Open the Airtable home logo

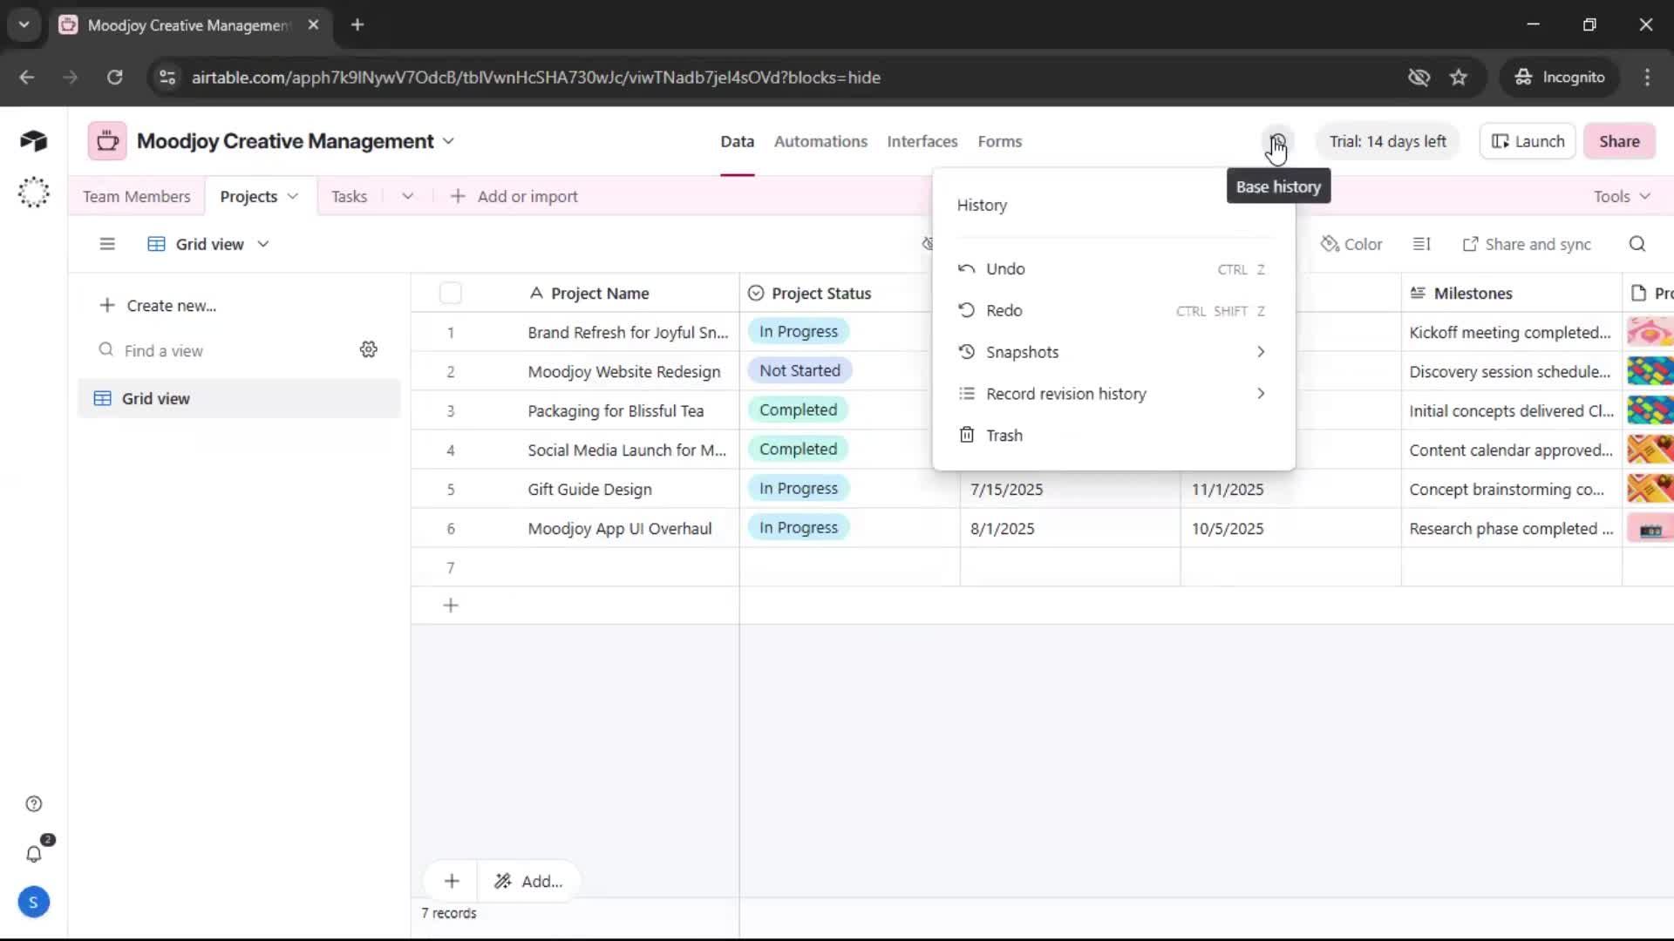tap(33, 141)
